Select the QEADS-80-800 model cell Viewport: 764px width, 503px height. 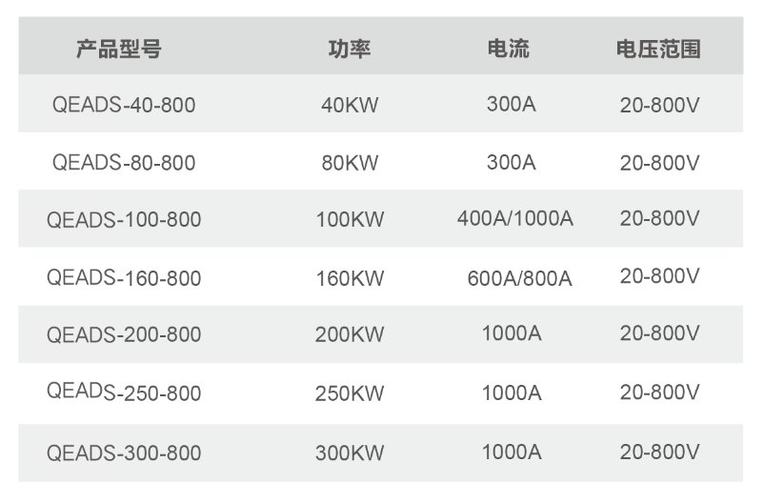pos(124,163)
